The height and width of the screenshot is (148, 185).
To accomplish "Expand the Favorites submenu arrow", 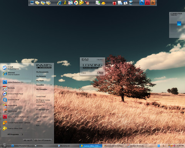I will tap(51, 85).
